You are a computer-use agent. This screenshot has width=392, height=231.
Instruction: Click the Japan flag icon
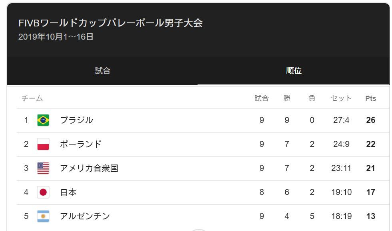coord(43,192)
